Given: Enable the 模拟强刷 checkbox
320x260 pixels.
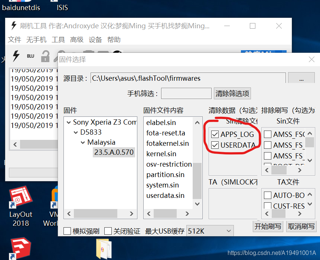Looking at the screenshot, I should point(67,231).
